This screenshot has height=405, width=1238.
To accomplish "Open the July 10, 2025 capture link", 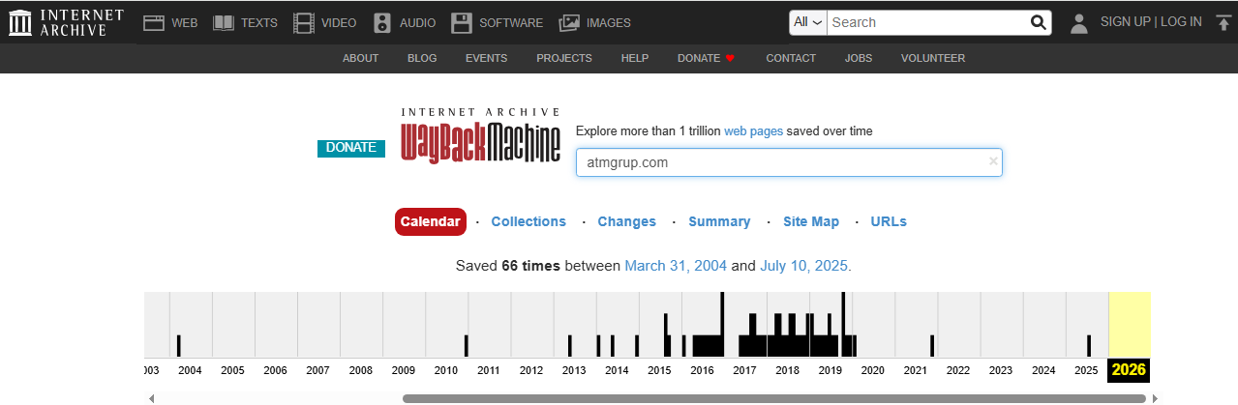I will click(805, 266).
